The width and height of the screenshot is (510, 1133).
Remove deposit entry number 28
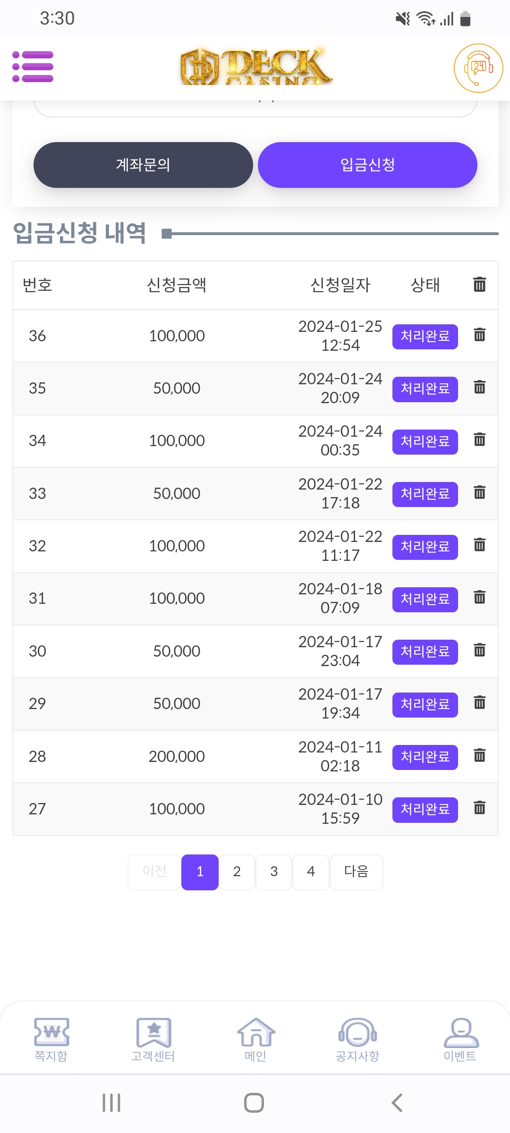(x=479, y=756)
